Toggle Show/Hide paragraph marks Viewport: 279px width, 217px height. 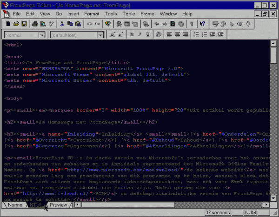(192, 24)
